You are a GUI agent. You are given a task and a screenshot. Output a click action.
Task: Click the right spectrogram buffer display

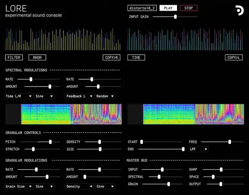click(x=186, y=114)
